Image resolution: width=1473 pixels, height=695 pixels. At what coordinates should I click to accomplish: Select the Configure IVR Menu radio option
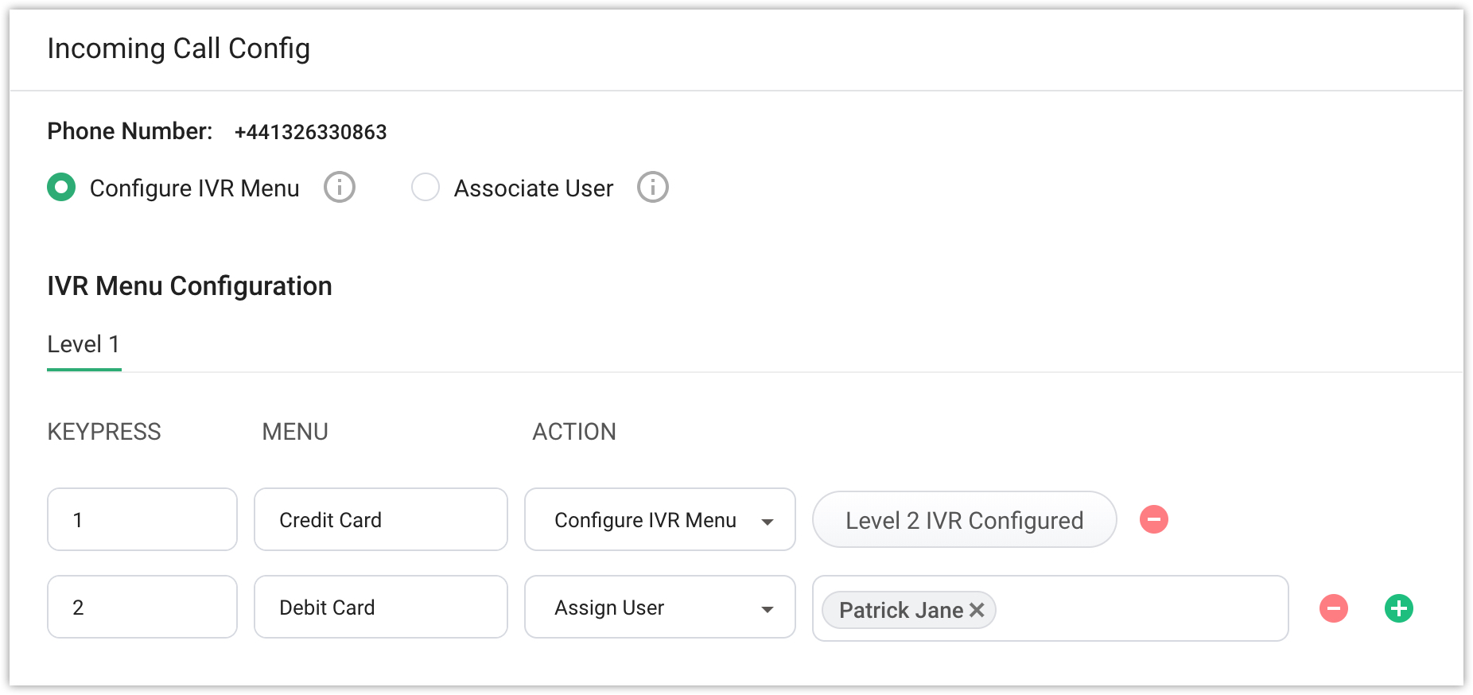point(61,188)
